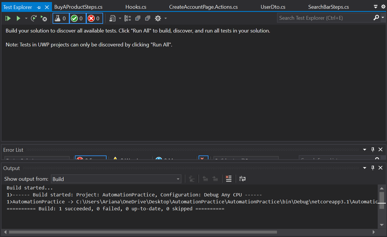Click the Repeat Last Run icon

tap(34, 19)
